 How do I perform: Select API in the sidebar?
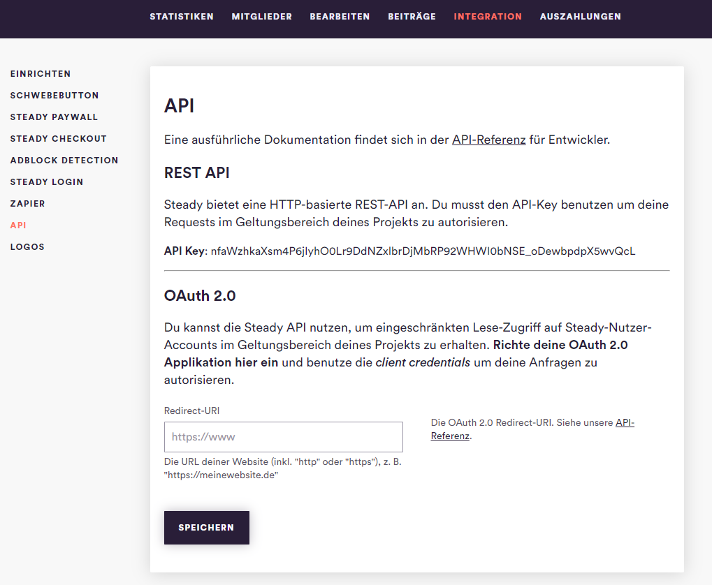coord(18,225)
